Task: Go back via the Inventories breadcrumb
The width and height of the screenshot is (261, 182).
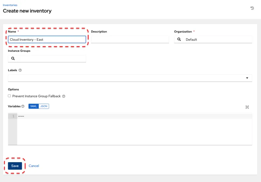Action: [x=10, y=5]
